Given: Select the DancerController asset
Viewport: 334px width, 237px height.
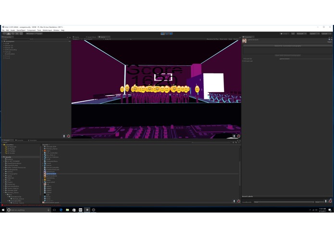Looking at the screenshot, I should pos(52,167).
